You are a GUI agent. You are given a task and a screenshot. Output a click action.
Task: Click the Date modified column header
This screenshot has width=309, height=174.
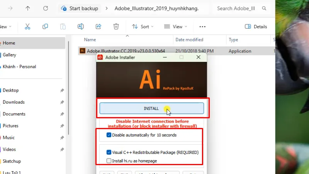coord(189,40)
